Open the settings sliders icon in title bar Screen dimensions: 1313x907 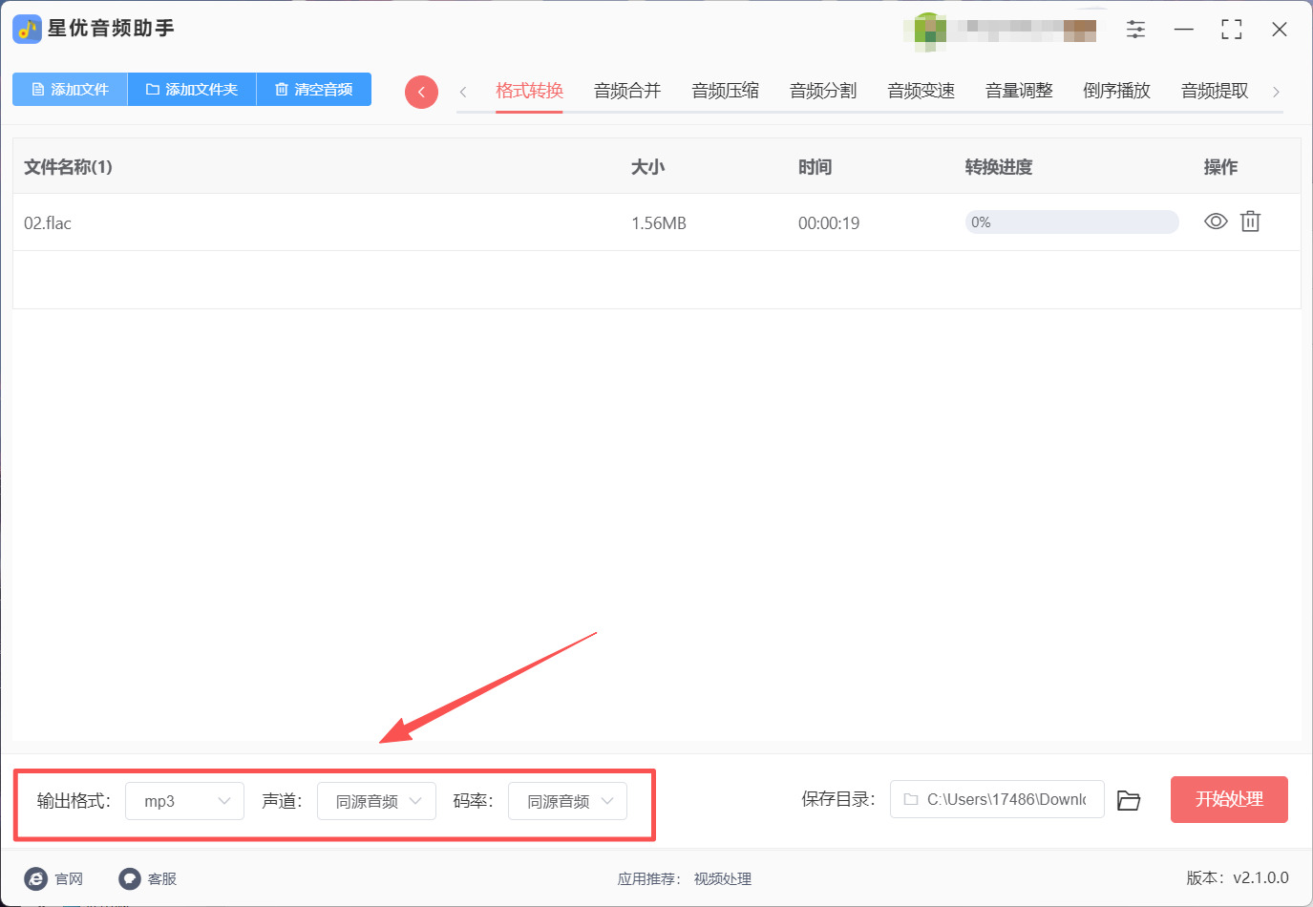[1135, 30]
